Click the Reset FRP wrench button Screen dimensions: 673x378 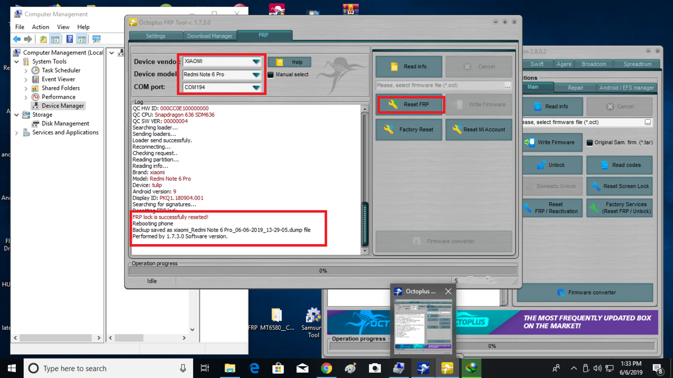point(410,104)
